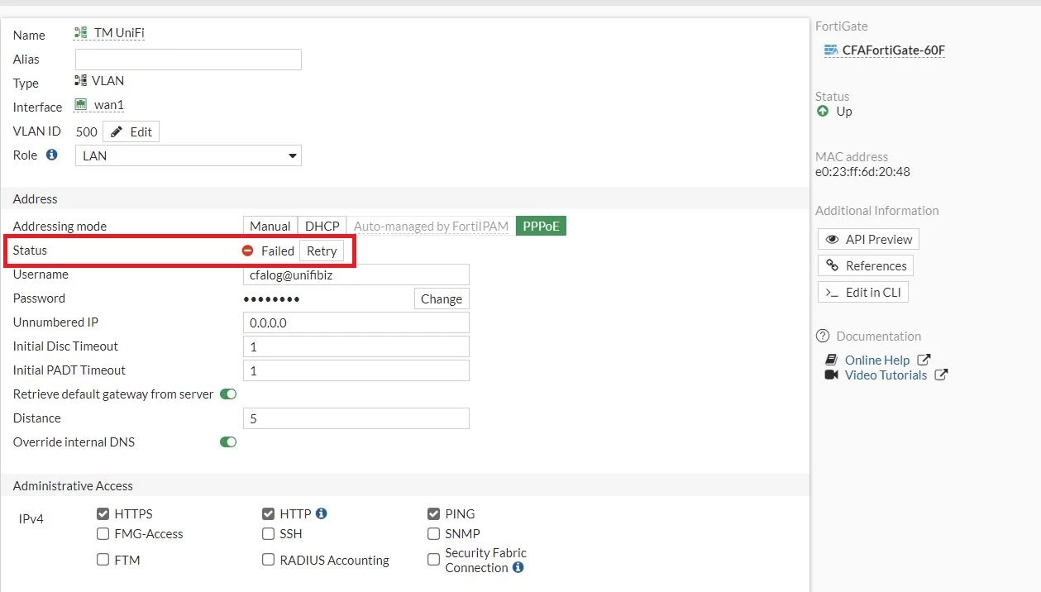
Task: Uncheck the HTTPS access checkbox
Action: (103, 513)
